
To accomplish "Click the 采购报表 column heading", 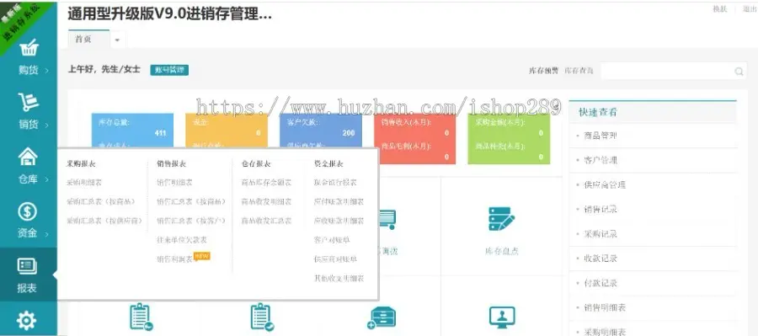I will (81, 164).
